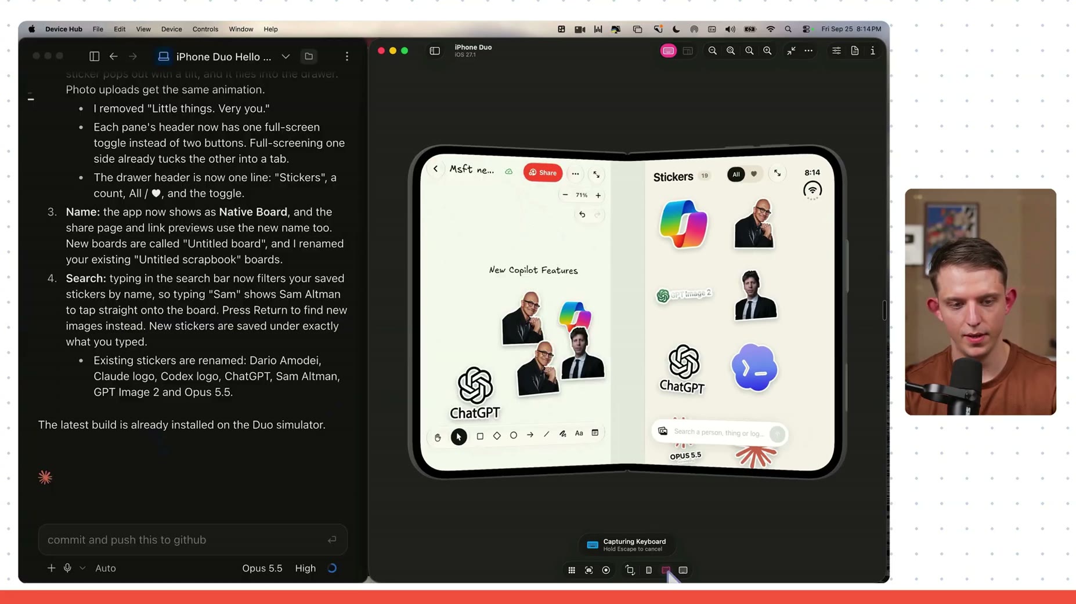Open the Window menu
The height and width of the screenshot is (604, 1076).
tap(241, 29)
